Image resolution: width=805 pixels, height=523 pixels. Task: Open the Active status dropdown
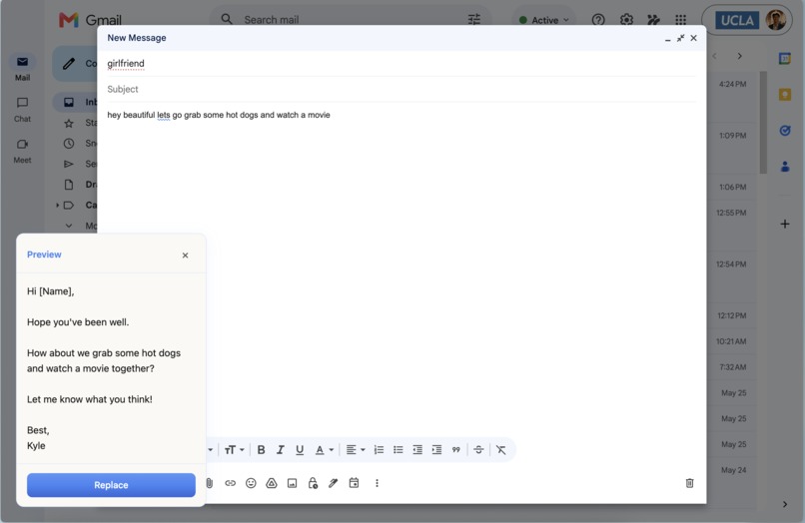tap(544, 20)
